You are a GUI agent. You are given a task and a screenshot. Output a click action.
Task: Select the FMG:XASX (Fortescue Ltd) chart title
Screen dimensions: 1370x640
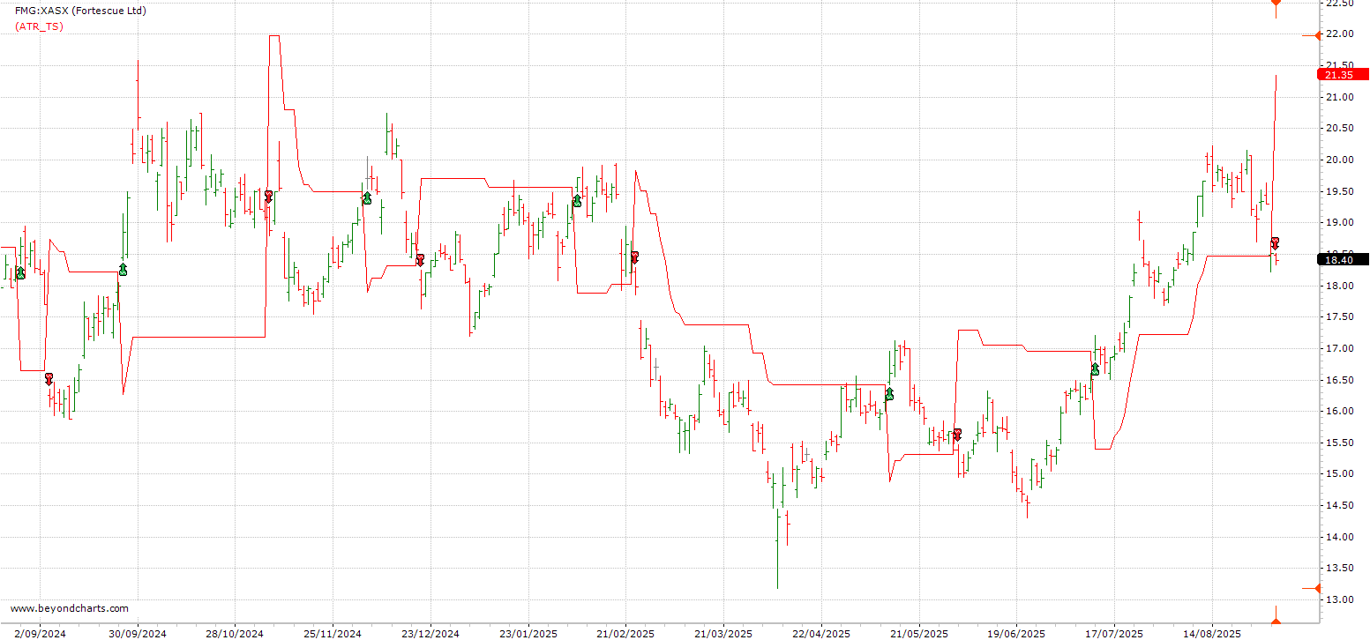pyautogui.click(x=80, y=11)
